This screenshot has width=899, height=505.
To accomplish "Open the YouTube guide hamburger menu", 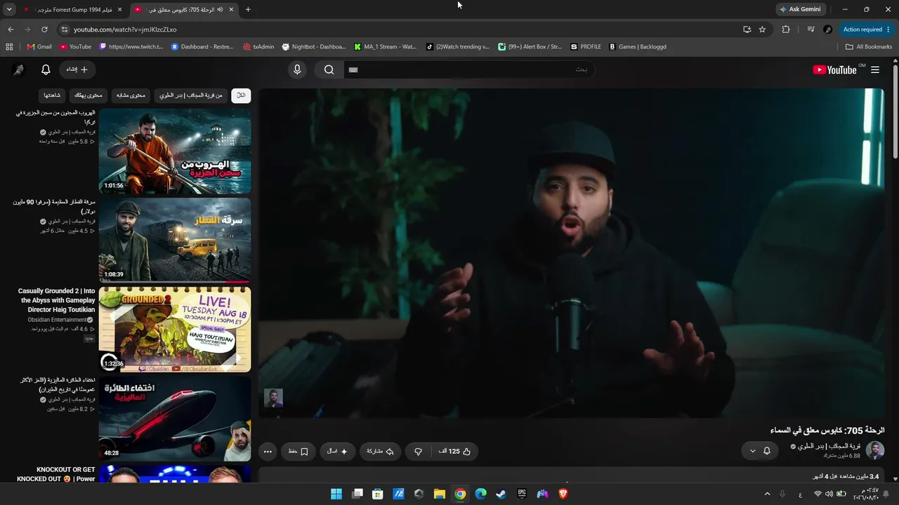I will coord(875,69).
